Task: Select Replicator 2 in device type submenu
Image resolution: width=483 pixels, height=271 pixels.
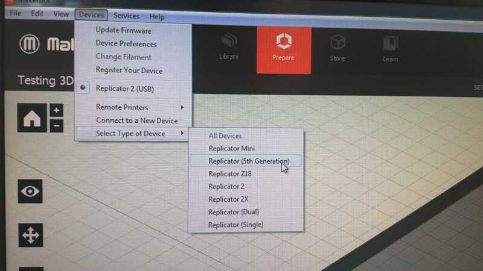Action: pyautogui.click(x=246, y=187)
